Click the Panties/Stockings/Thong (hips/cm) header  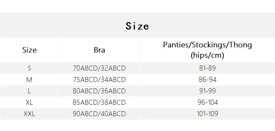(208, 50)
